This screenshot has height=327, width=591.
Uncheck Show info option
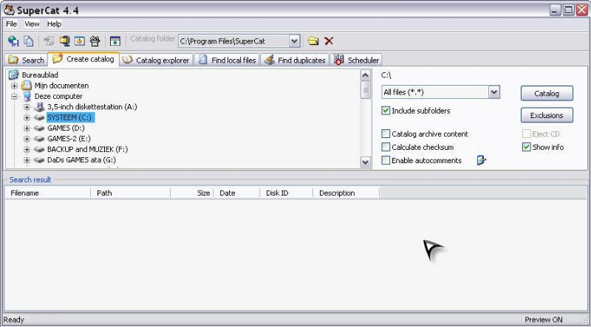click(527, 147)
